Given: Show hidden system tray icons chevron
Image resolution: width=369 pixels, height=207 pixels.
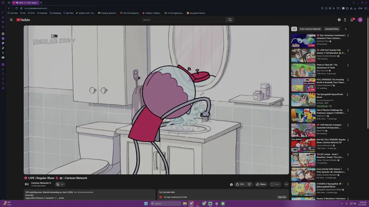Looking at the screenshot, I should coord(342,204).
